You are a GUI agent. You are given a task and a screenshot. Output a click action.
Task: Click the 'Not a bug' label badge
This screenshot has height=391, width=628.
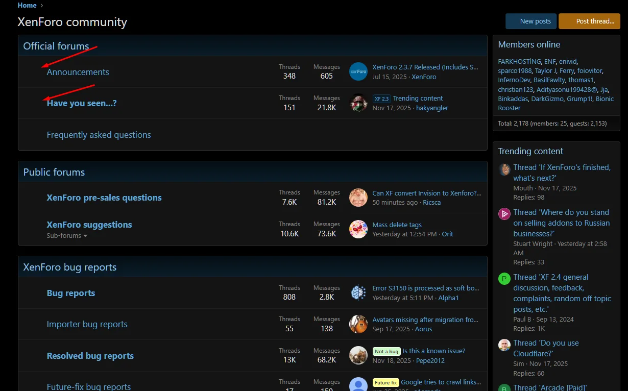pos(387,351)
